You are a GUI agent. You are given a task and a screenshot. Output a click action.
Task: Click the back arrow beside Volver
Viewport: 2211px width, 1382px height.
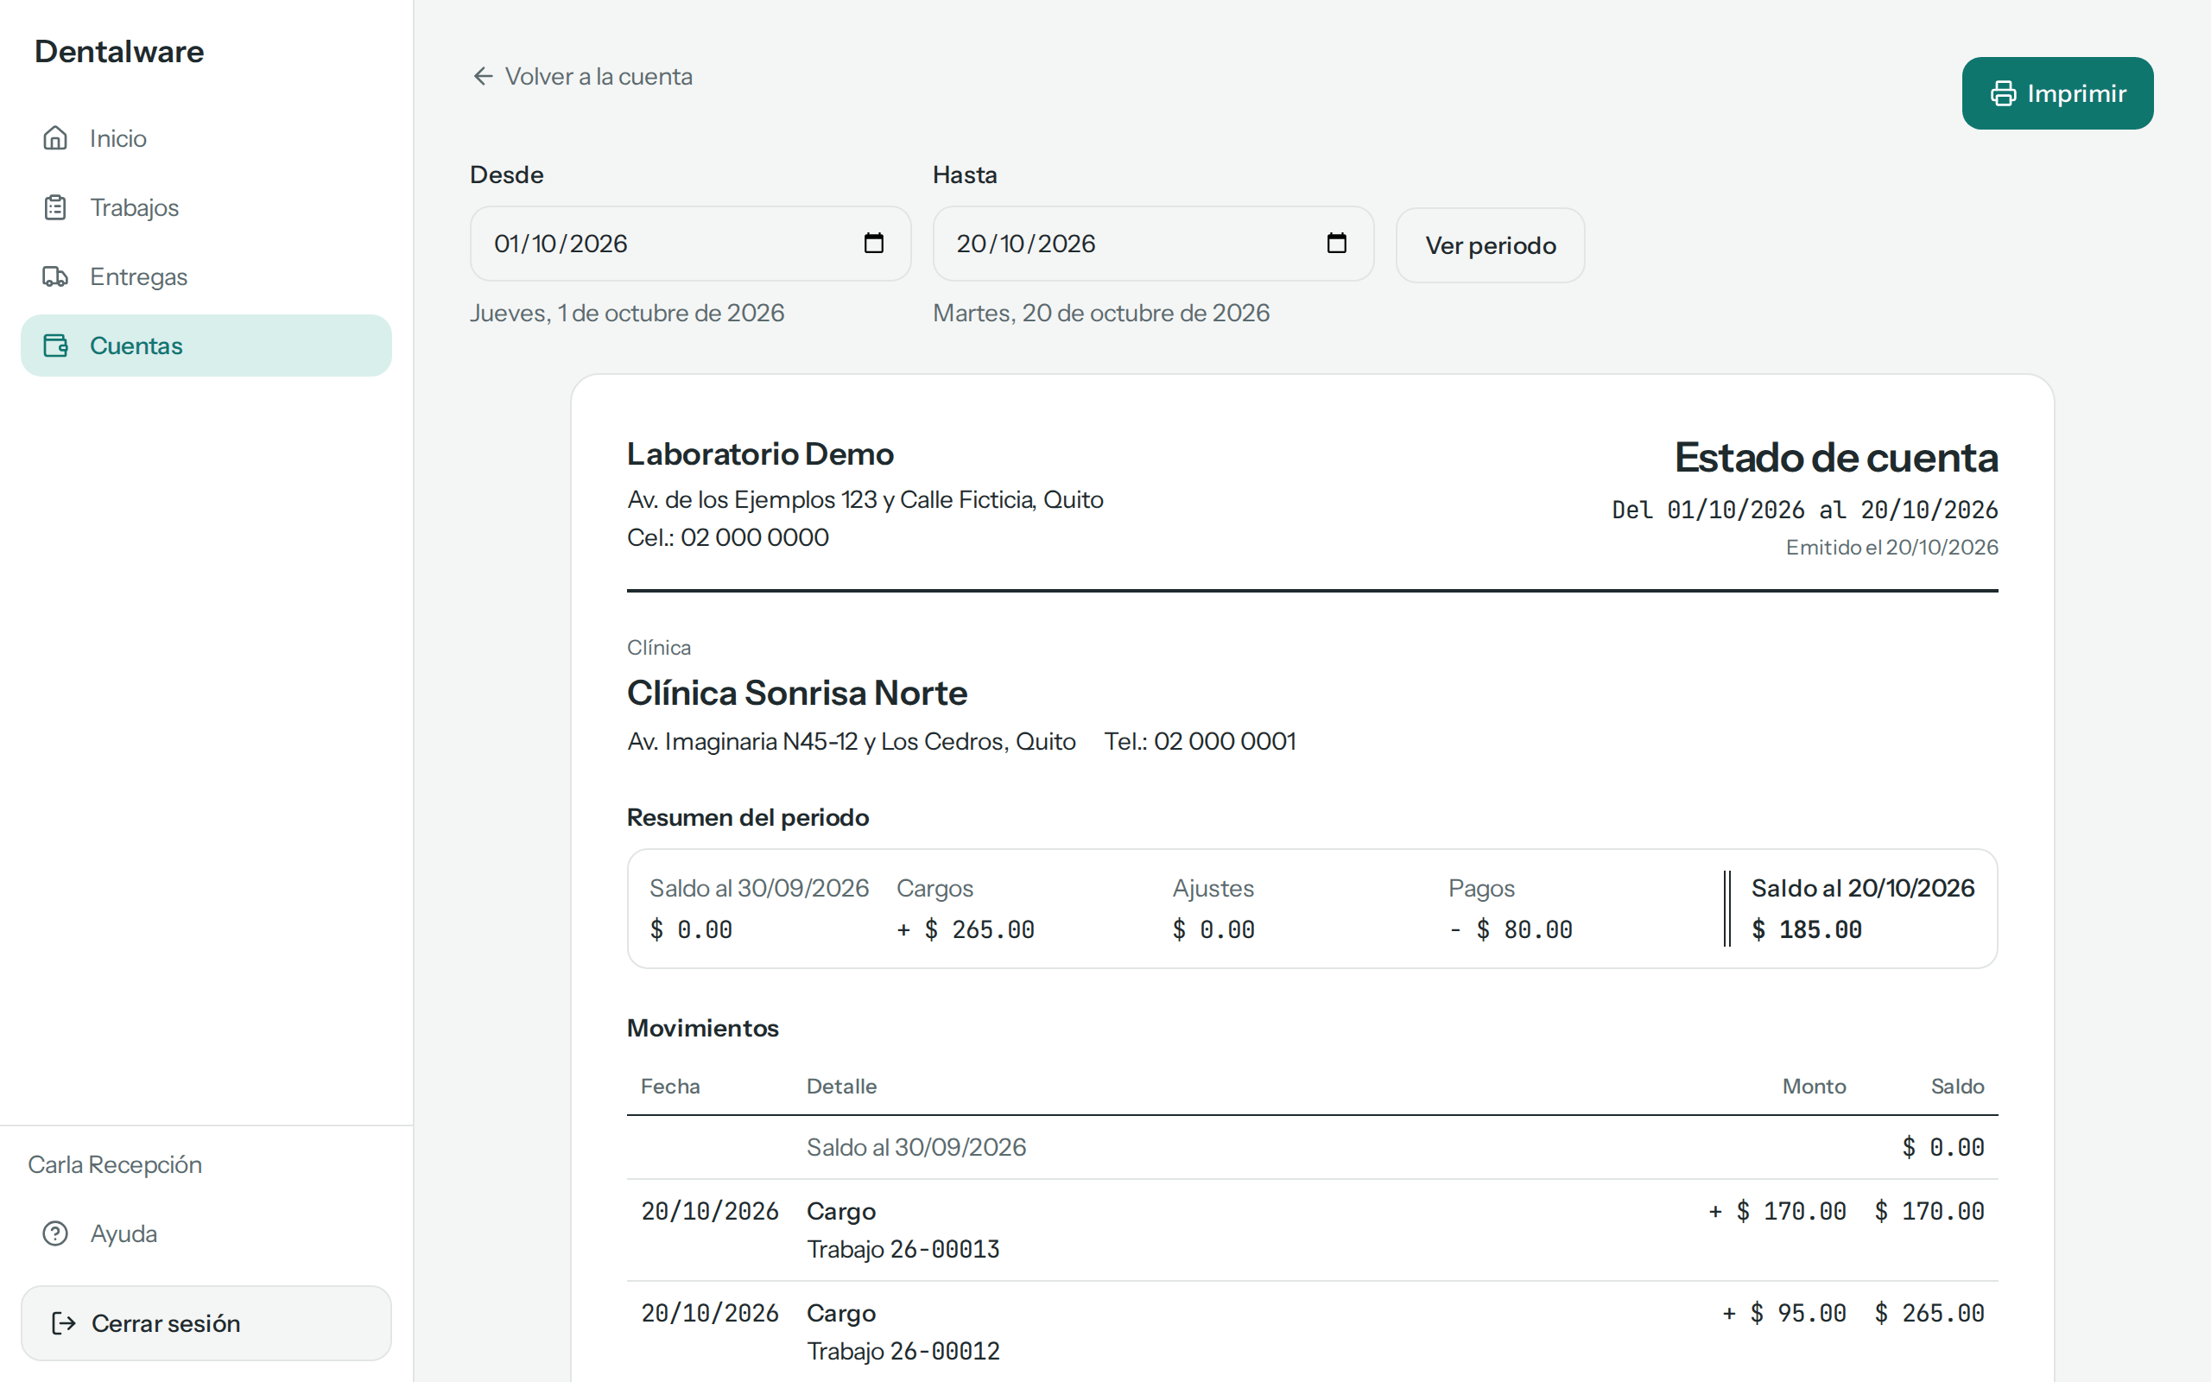pos(484,76)
